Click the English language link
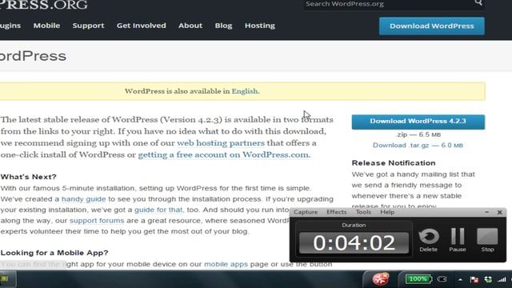 245,91
